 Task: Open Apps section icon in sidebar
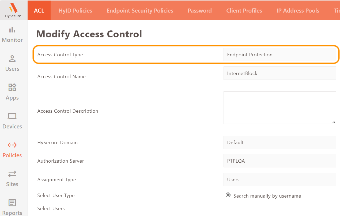point(12,87)
